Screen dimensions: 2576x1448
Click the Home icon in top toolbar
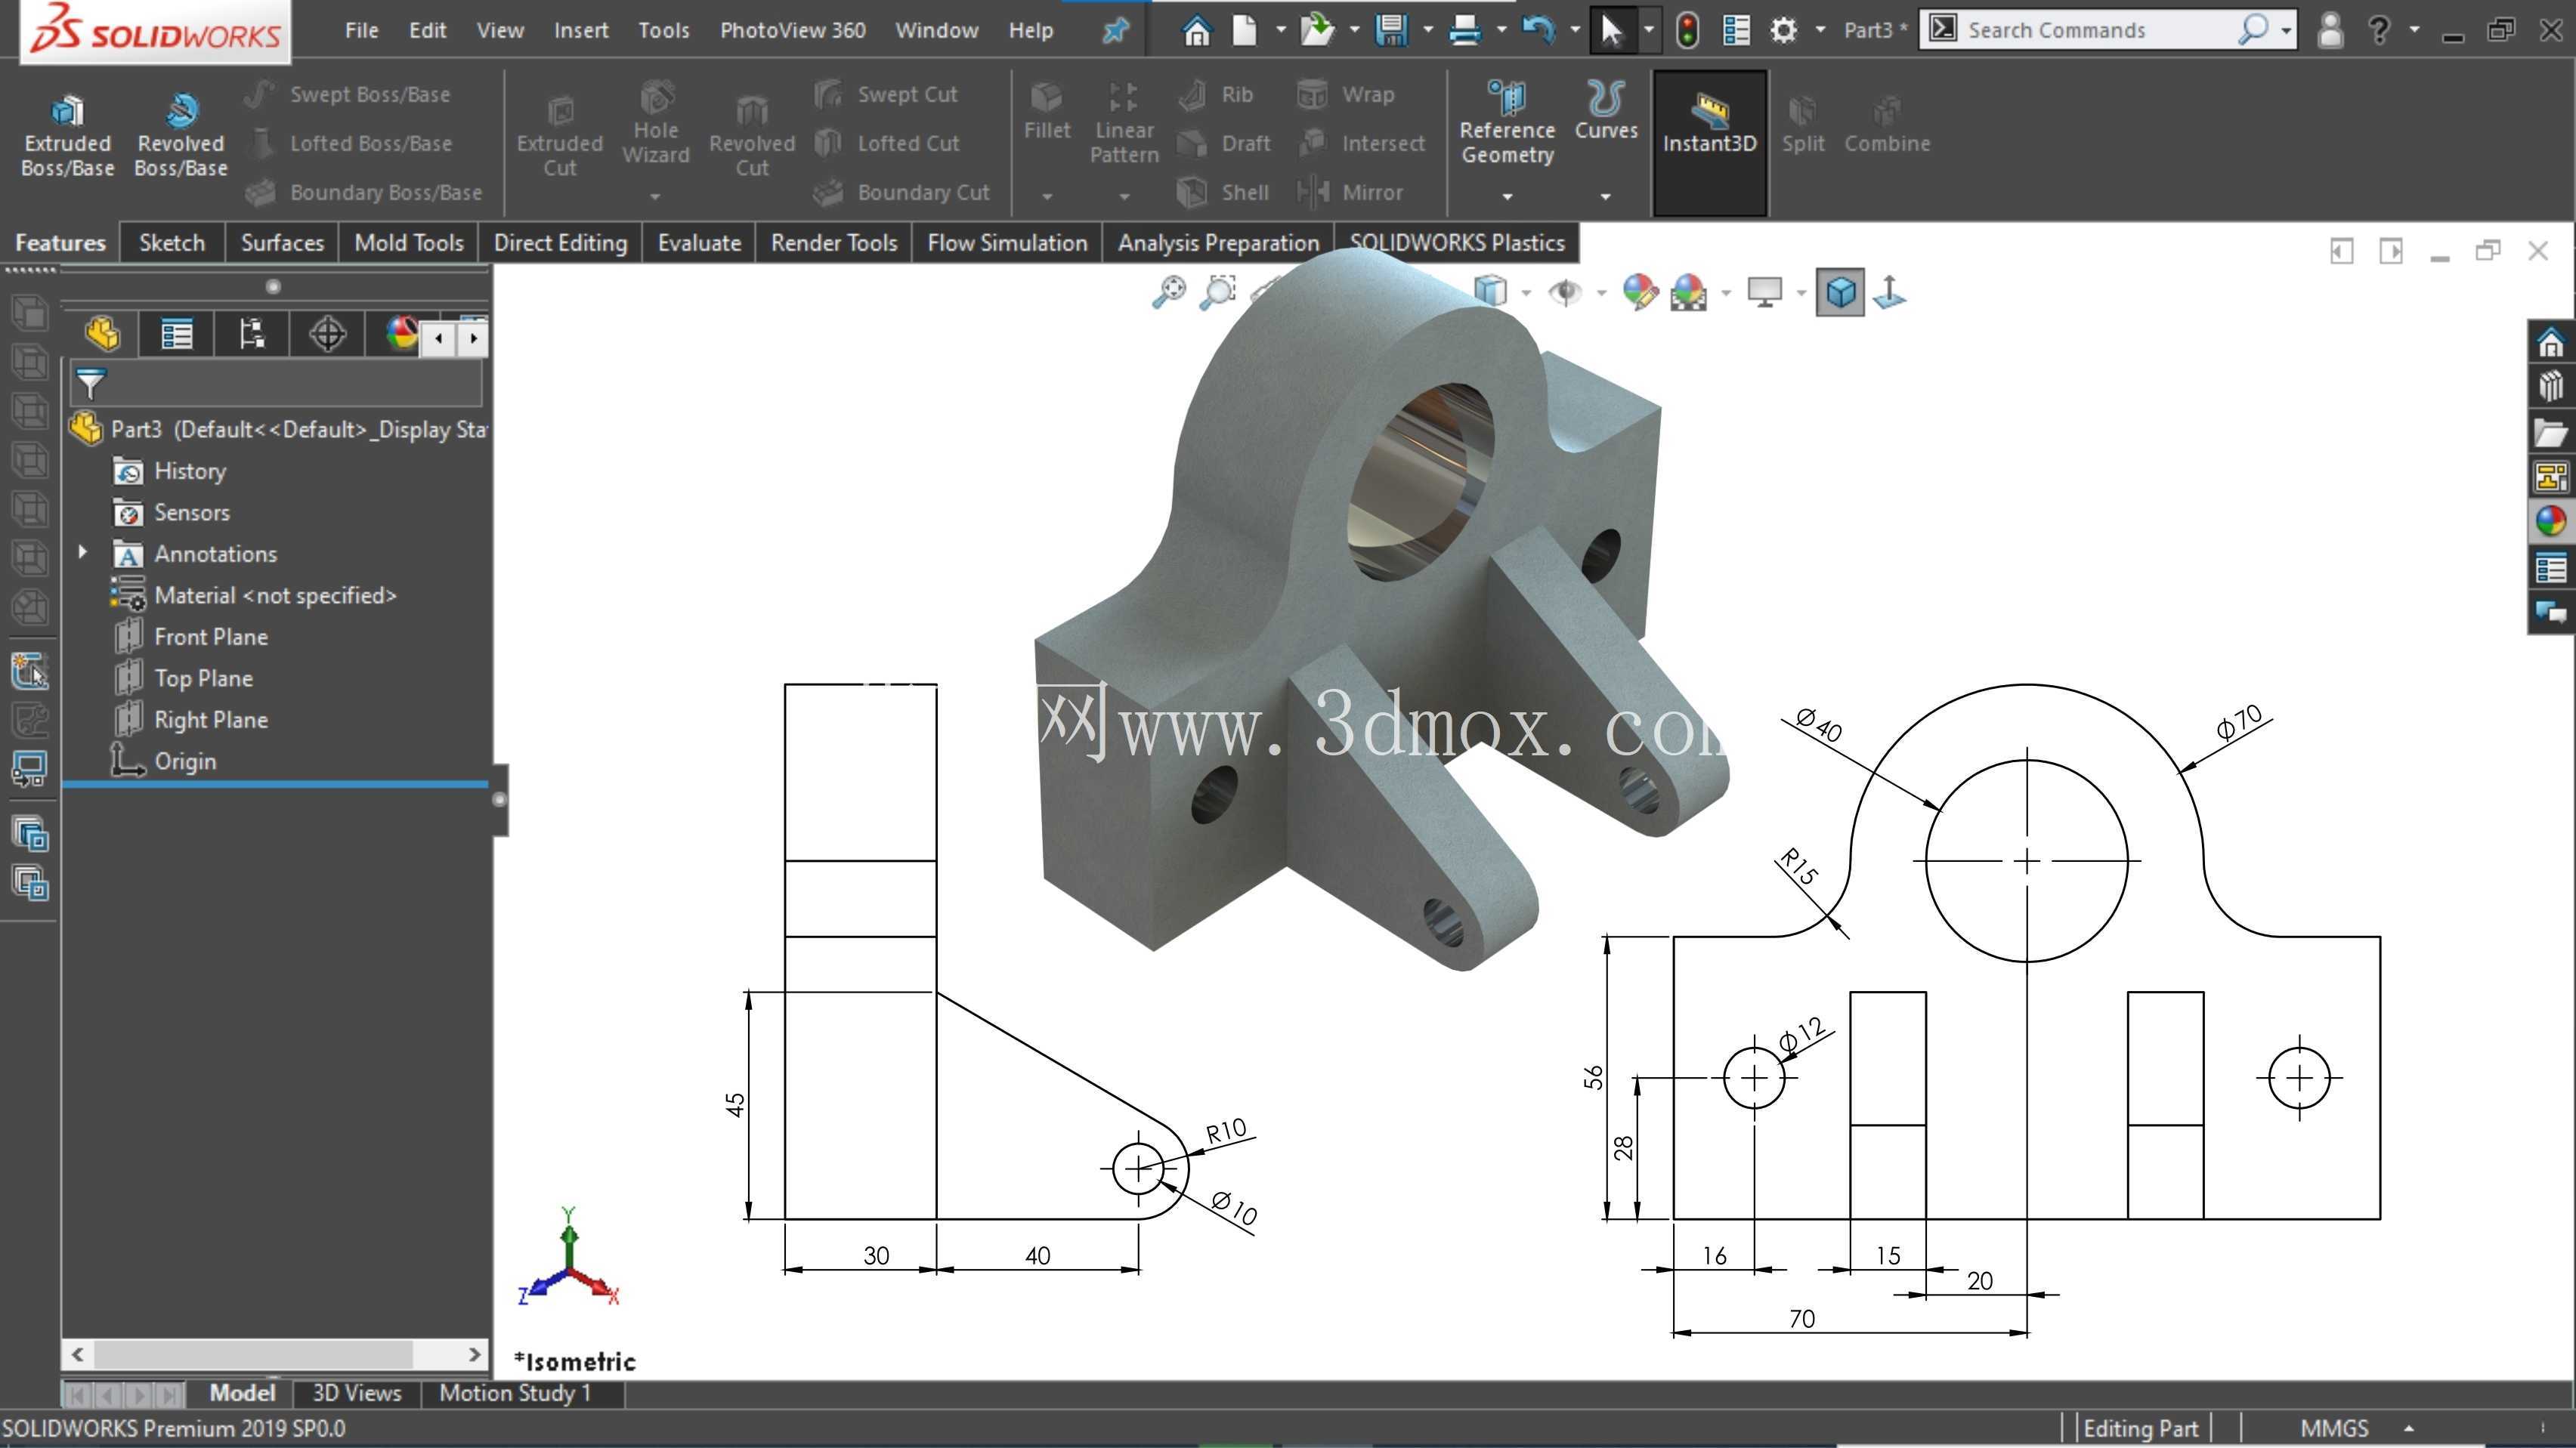click(x=1196, y=30)
